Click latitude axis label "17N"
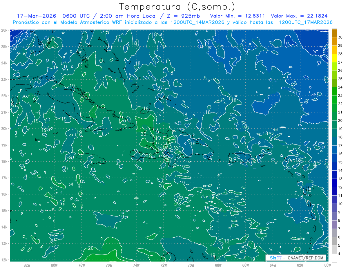The width and height of the screenshot is (348, 269). (4, 178)
